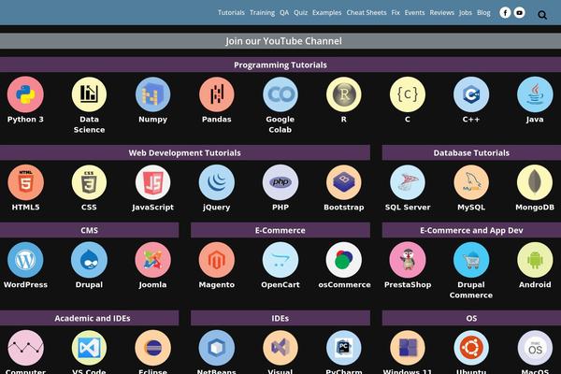The height and width of the screenshot is (374, 561).
Task: Select the R language icon
Action: pyautogui.click(x=344, y=94)
